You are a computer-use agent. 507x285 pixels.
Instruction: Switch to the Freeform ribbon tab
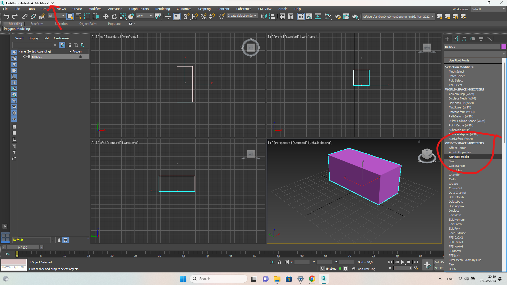37,24
